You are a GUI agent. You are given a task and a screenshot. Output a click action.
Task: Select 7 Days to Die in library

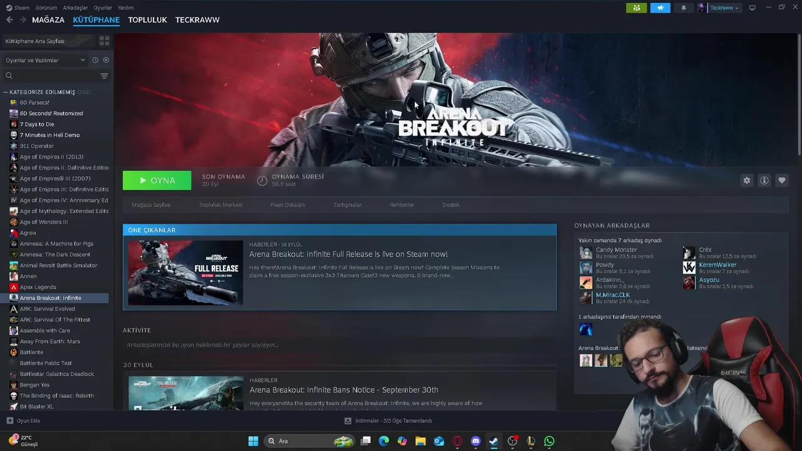tap(36, 124)
